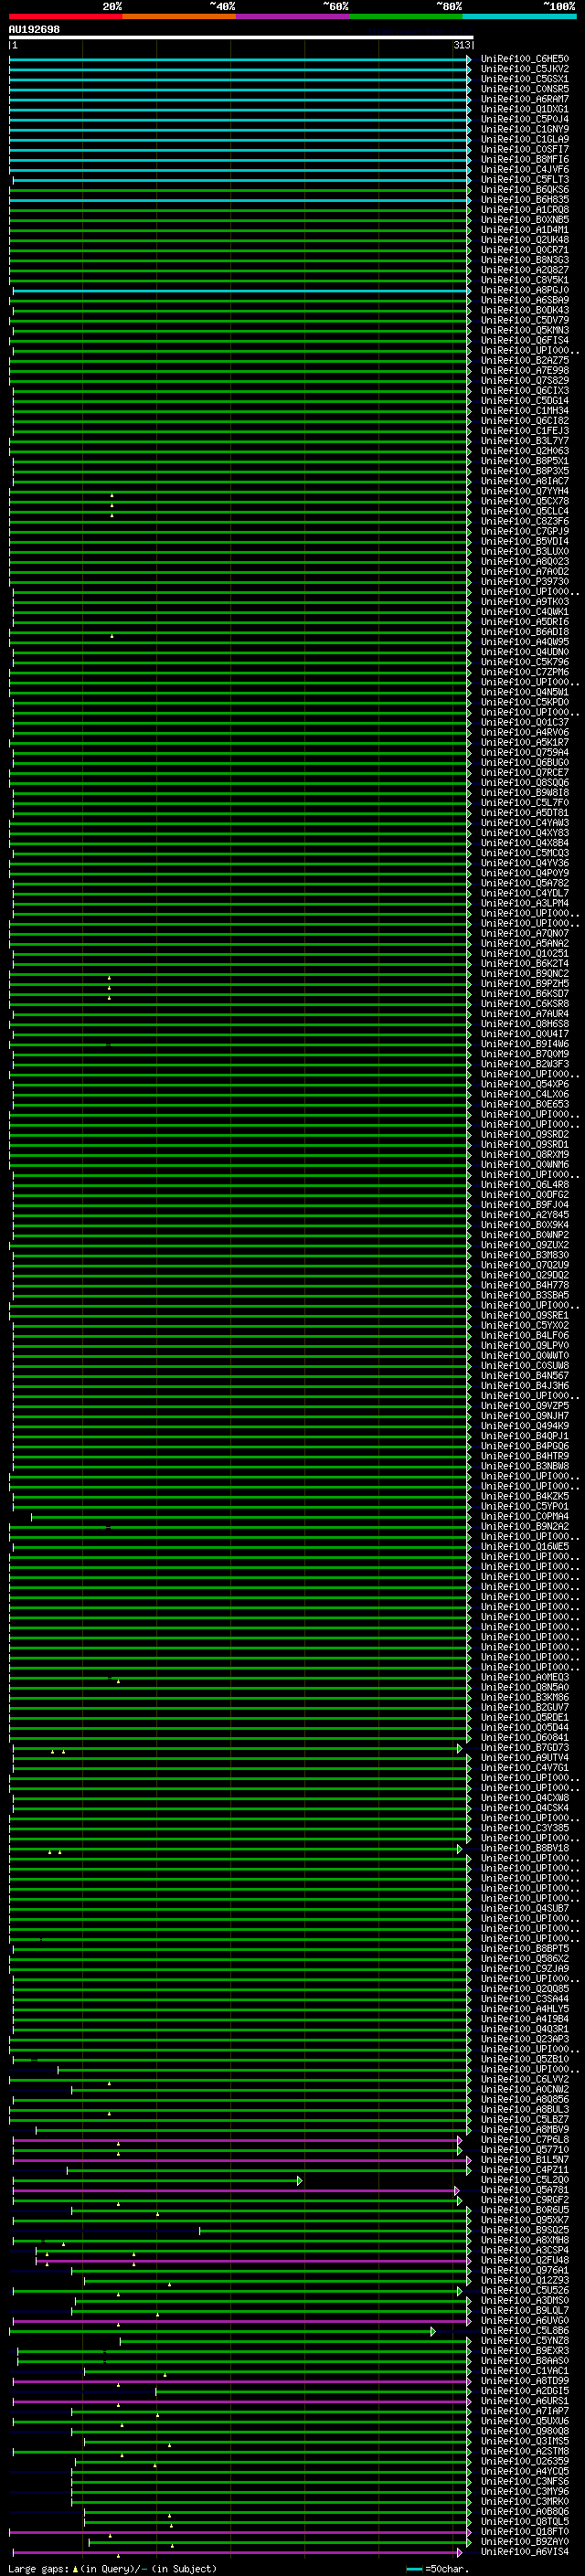Image resolution: width=585 pixels, height=2576 pixels.
Task: Select the UniRef100_Q980Q8 label
Action: pyautogui.click(x=525, y=2432)
